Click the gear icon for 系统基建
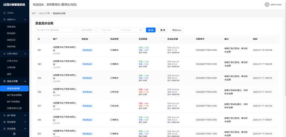This screenshot has height=137, width=286. coord(5,128)
